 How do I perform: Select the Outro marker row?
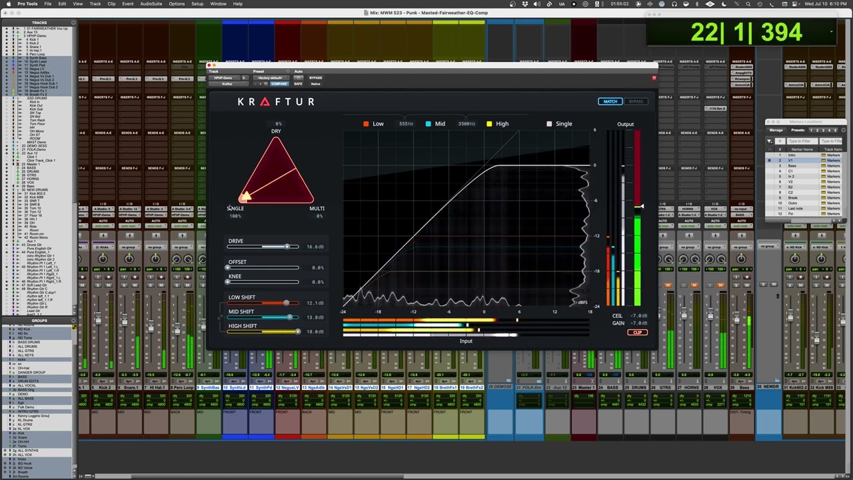(x=805, y=203)
